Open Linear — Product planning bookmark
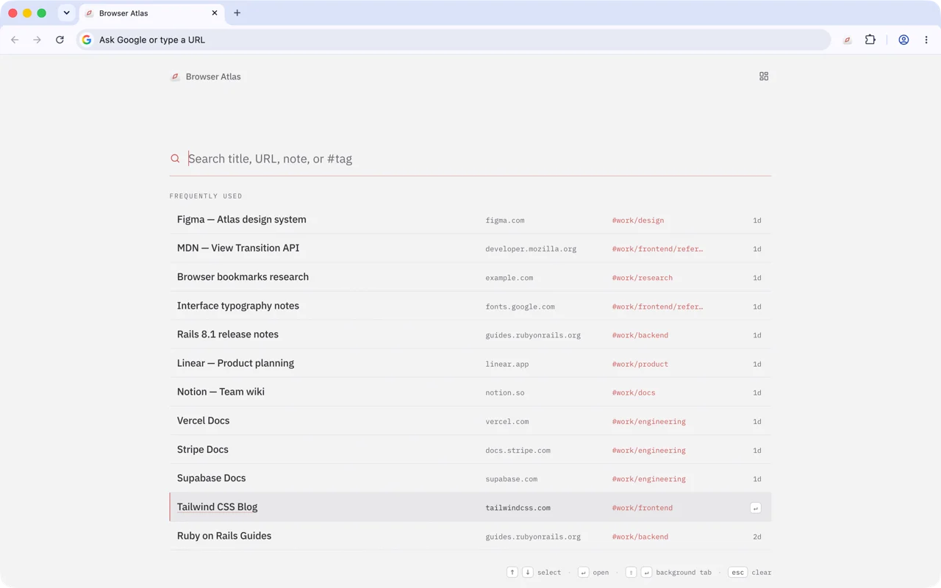The height and width of the screenshot is (588, 941). 470,363
